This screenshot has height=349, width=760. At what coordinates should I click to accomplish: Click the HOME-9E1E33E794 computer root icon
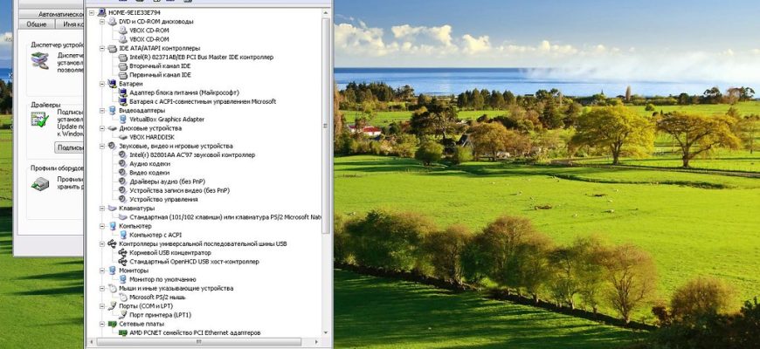tap(101, 12)
